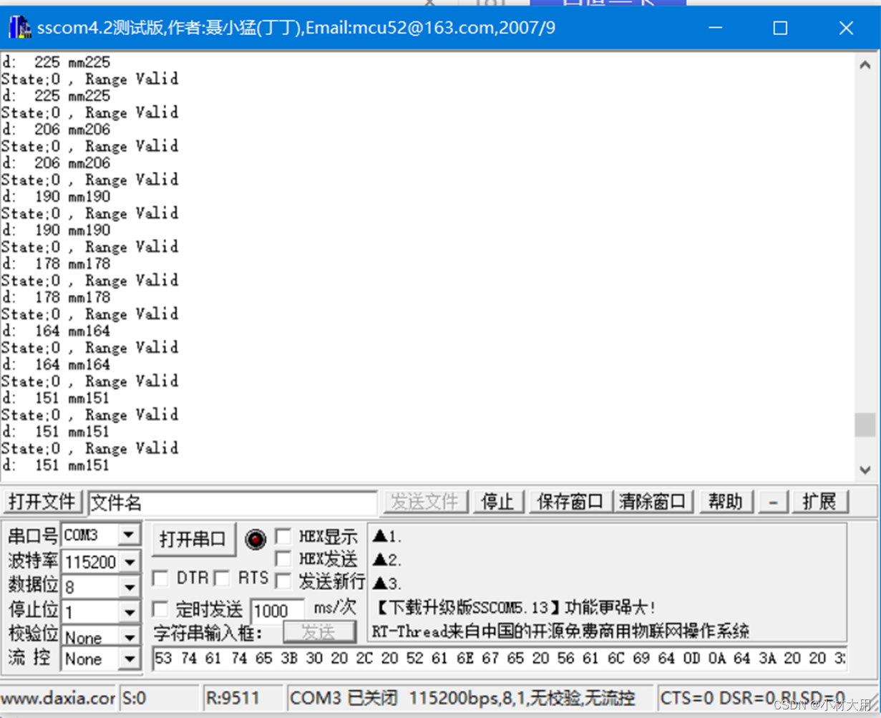This screenshot has width=881, height=718.
Task: Click the down arrow of the log scrollbar
Action: click(865, 470)
